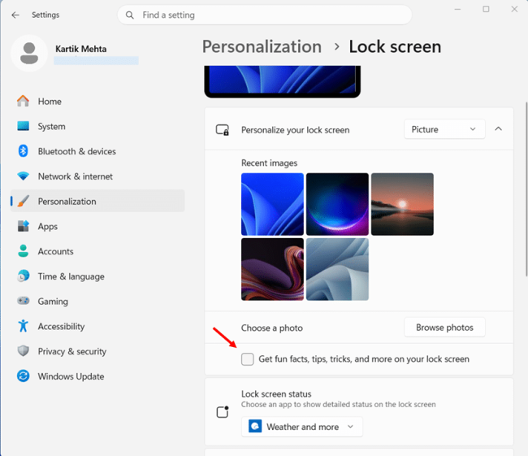Select the blue bloom ribbon image
The width and height of the screenshot is (528, 456).
pyautogui.click(x=272, y=204)
